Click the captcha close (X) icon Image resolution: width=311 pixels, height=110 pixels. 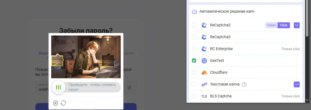[x=56, y=103]
